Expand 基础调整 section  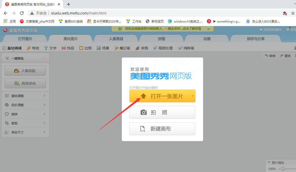point(25,96)
